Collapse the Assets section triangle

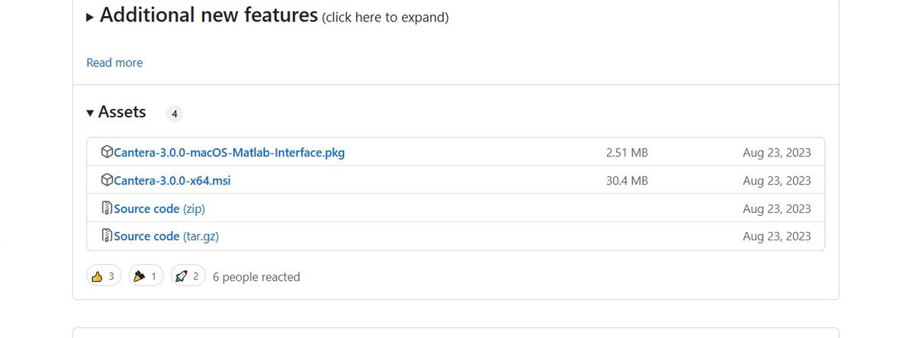coord(91,113)
